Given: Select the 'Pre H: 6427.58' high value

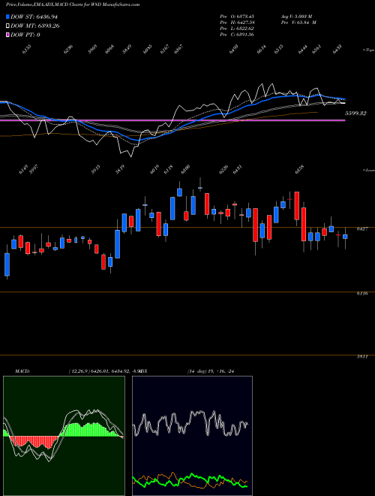Looking at the screenshot, I should (237, 22).
